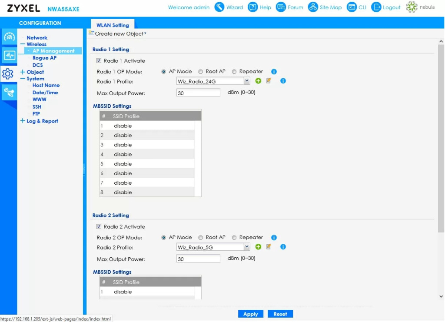Open Radio 1 Profile dropdown

(247, 81)
